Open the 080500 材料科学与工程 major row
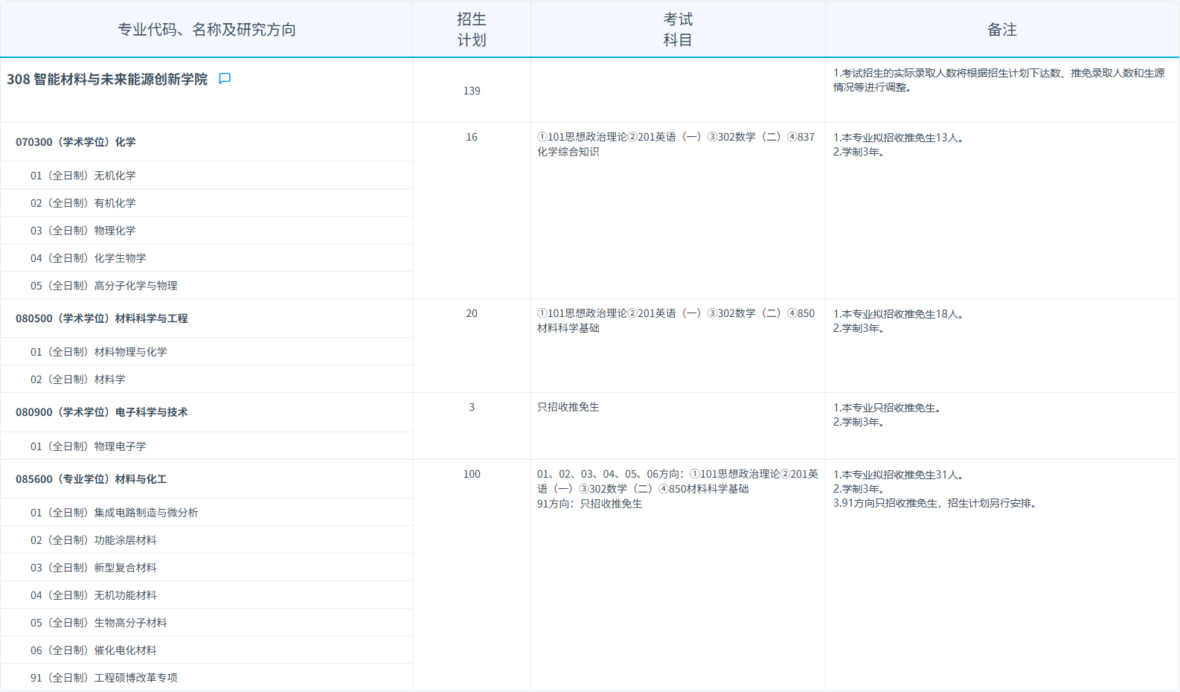Viewport: 1180px width, 692px height. click(x=102, y=318)
